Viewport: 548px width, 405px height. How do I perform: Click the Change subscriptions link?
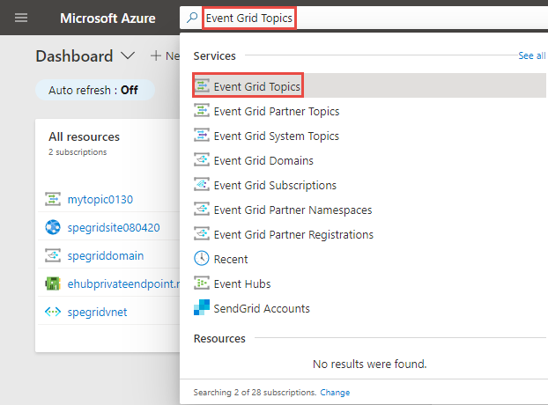(335, 392)
